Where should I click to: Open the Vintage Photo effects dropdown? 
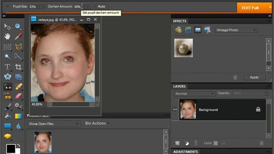coord(236,30)
